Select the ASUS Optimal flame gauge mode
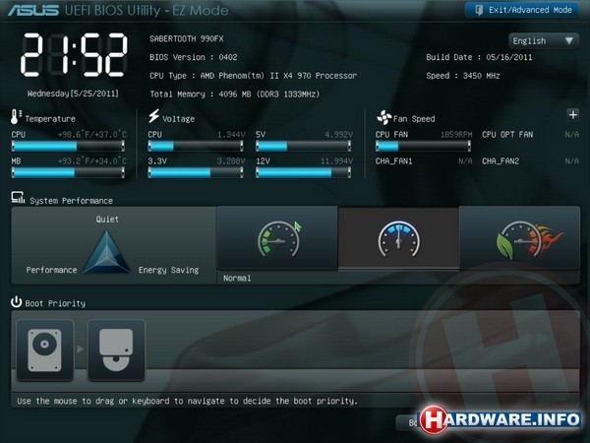The height and width of the screenshot is (443, 590). [x=519, y=238]
